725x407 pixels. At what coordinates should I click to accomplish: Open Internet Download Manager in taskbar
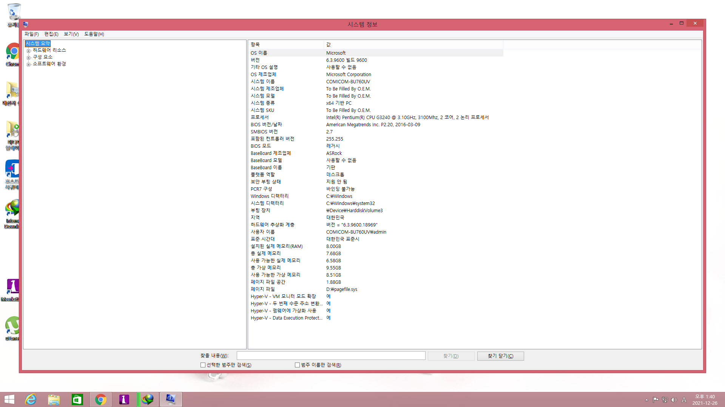click(x=148, y=399)
